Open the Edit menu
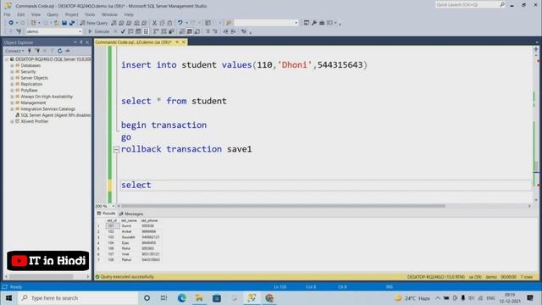The image size is (542, 305). tap(20, 14)
